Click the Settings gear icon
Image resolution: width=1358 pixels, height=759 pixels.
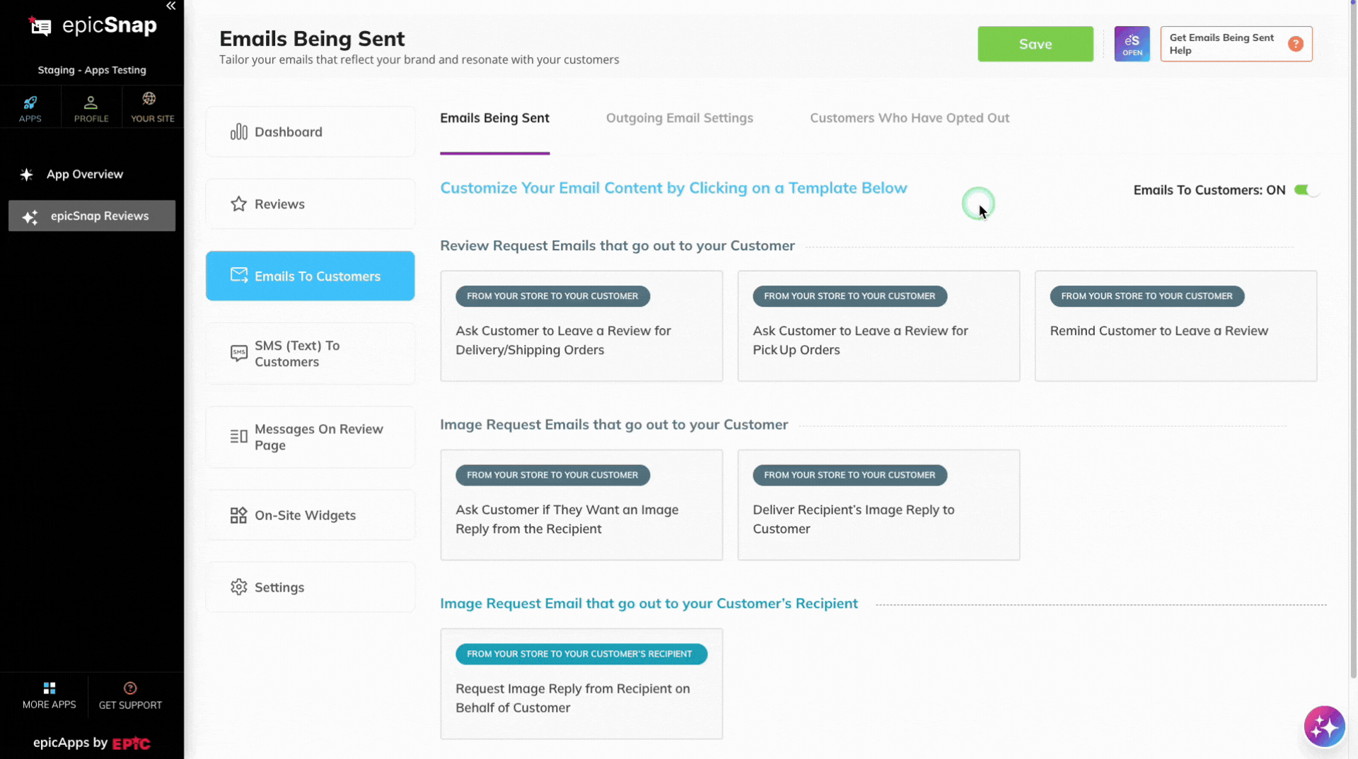(x=238, y=587)
